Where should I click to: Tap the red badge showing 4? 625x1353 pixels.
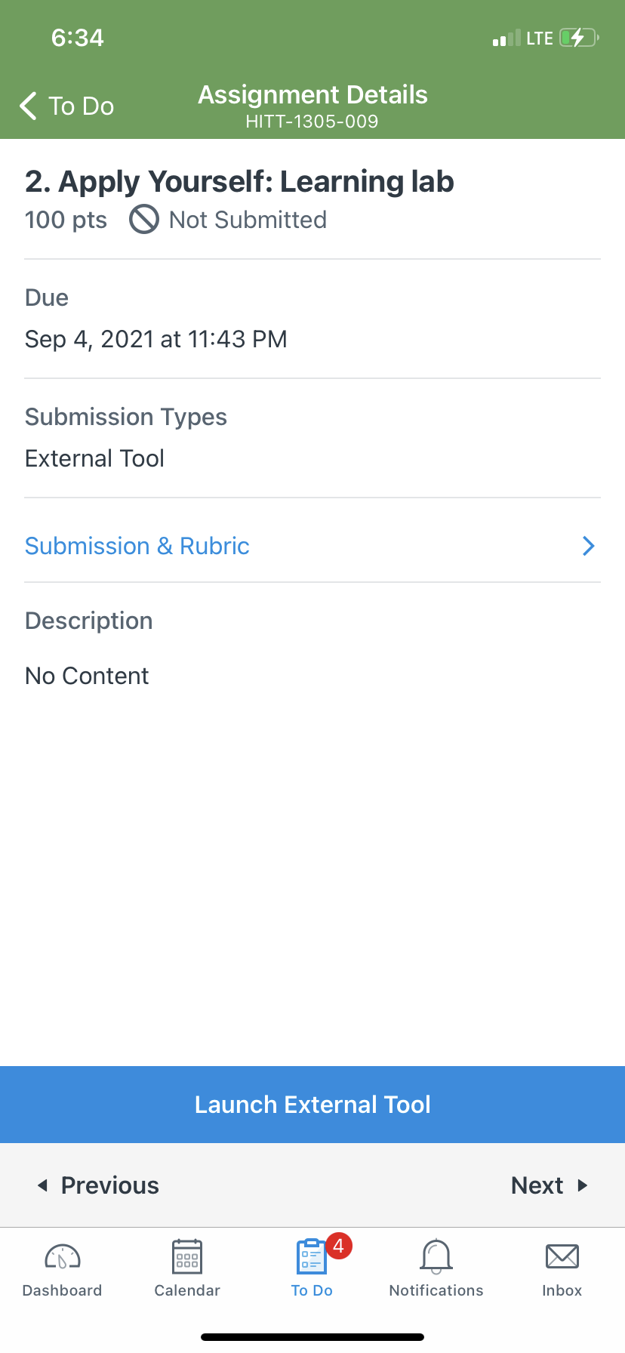click(x=338, y=1246)
